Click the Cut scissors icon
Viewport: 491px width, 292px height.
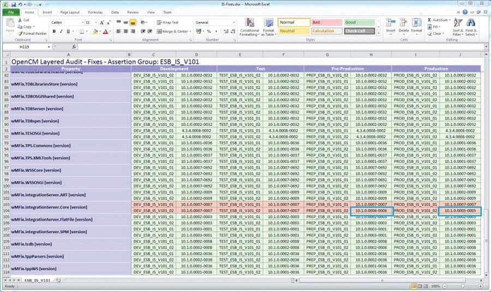20,20
